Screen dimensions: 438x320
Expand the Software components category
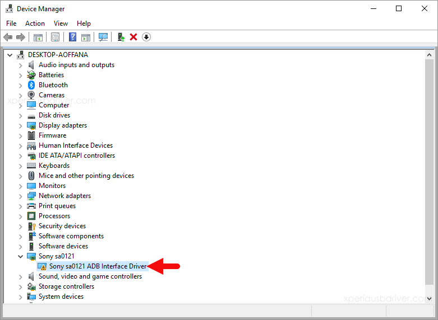pos(20,237)
